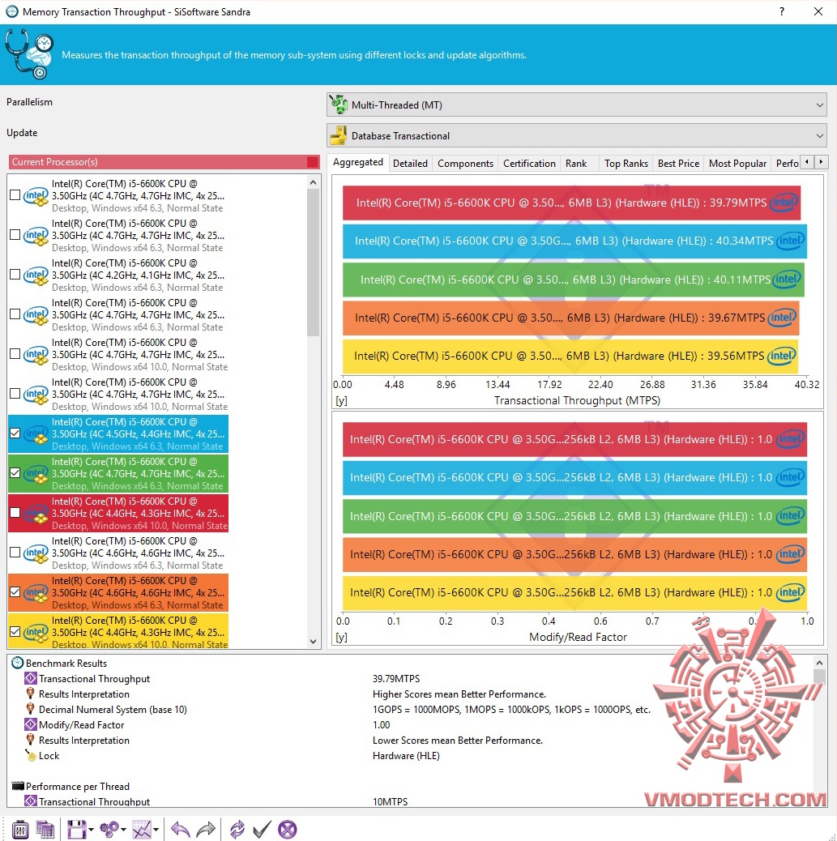Click Intel logo on 39.79MTPS red bar

coord(784,203)
